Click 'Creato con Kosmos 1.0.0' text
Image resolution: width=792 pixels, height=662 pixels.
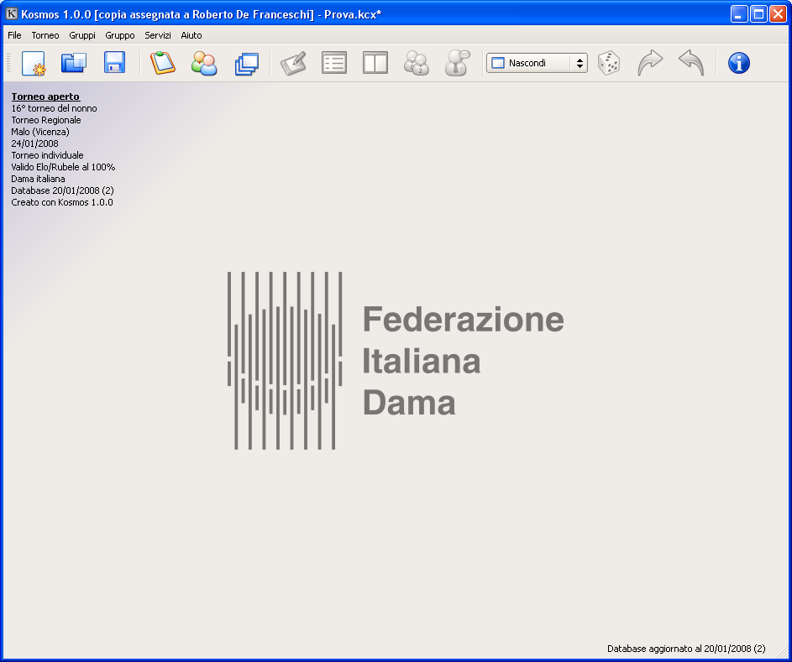pos(62,202)
